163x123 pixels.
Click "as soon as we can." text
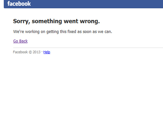(95, 32)
